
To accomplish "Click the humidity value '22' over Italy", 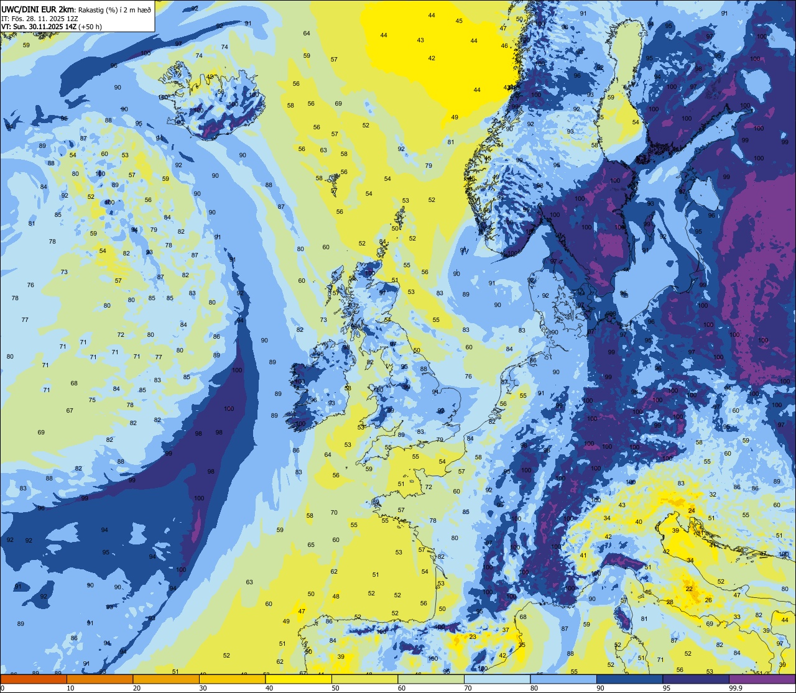I will pyautogui.click(x=689, y=589).
